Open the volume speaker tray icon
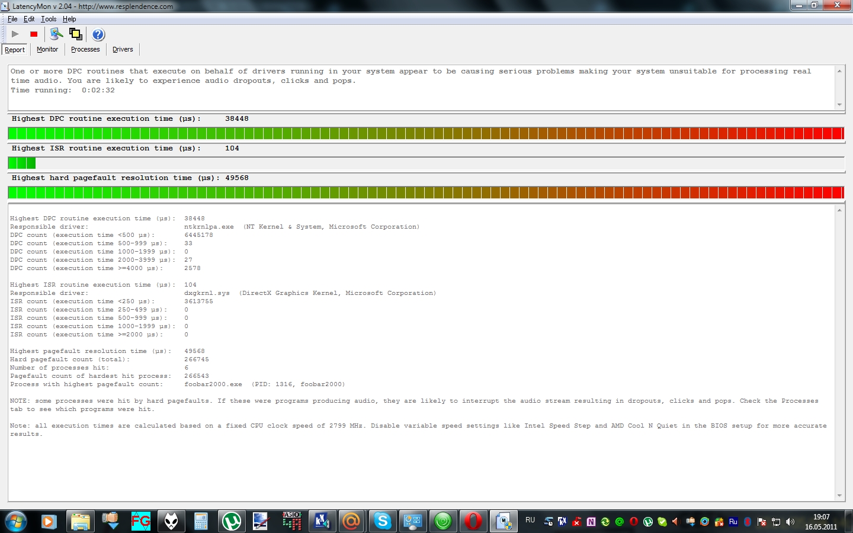853x533 pixels. (790, 522)
